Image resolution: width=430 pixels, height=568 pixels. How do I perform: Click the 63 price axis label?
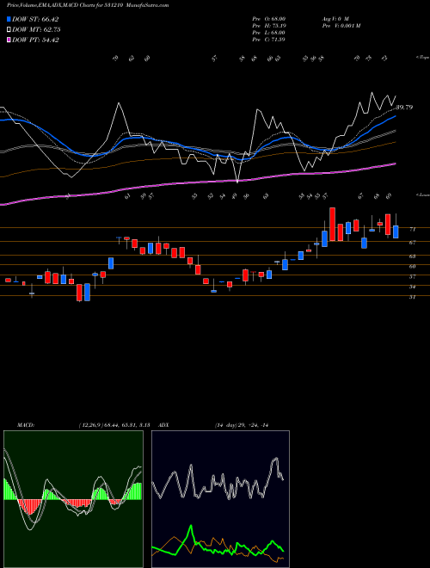(412, 256)
